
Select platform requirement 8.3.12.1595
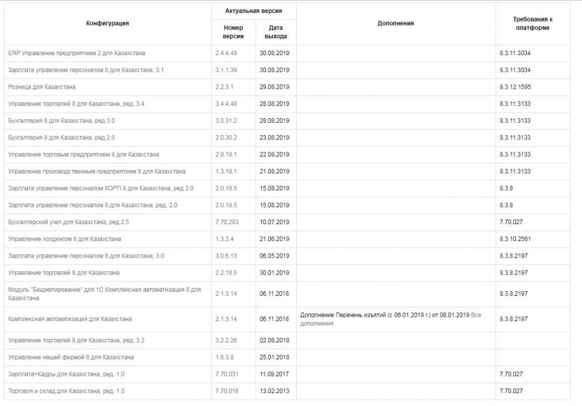tap(515, 87)
